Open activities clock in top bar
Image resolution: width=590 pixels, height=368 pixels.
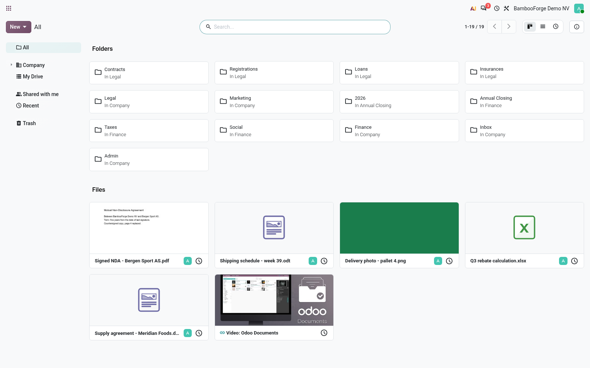pyautogui.click(x=497, y=8)
